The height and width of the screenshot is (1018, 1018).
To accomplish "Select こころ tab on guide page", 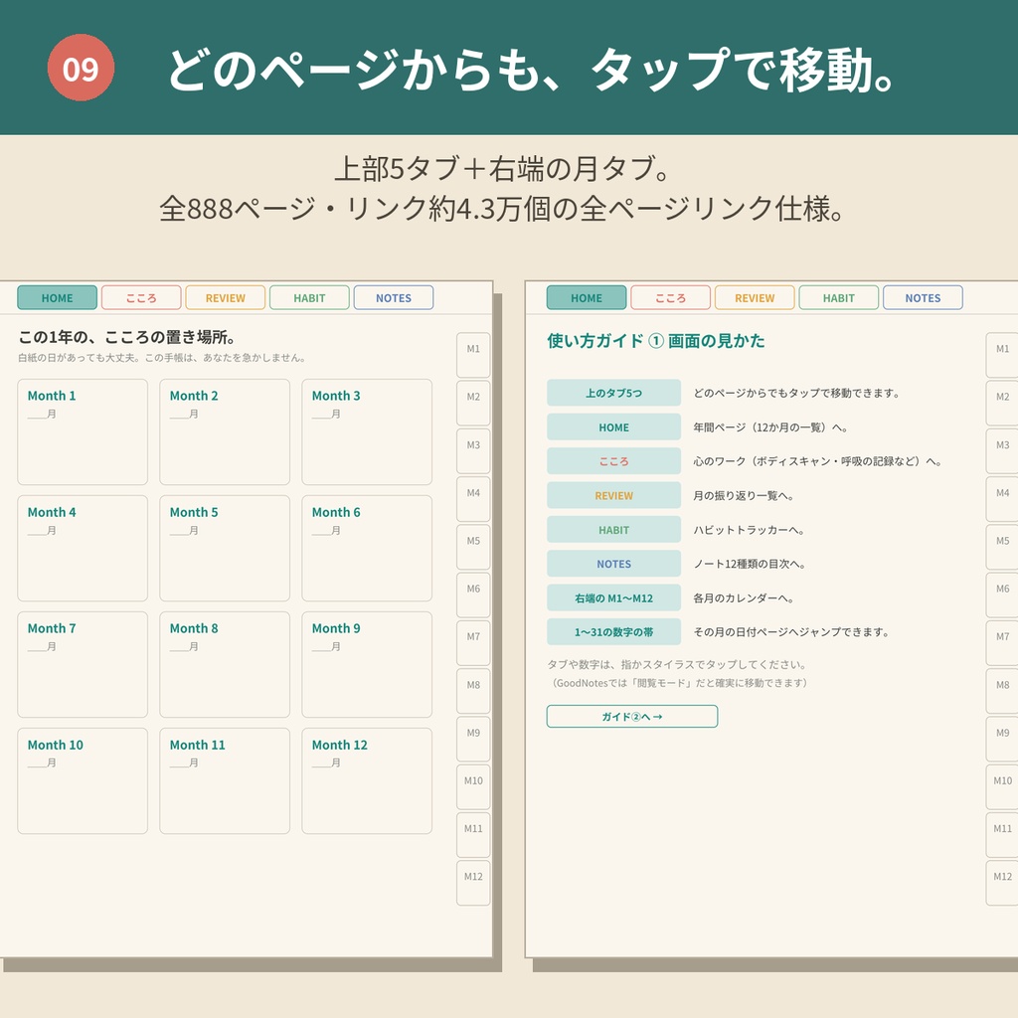I will [671, 298].
